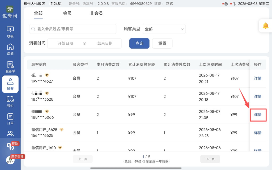Open the 帮助 help floating icon
This screenshot has height=170, width=272.
tap(11, 146)
